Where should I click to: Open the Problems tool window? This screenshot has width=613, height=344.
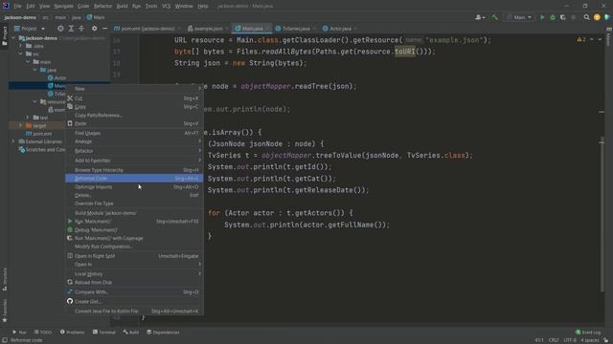click(x=72, y=333)
